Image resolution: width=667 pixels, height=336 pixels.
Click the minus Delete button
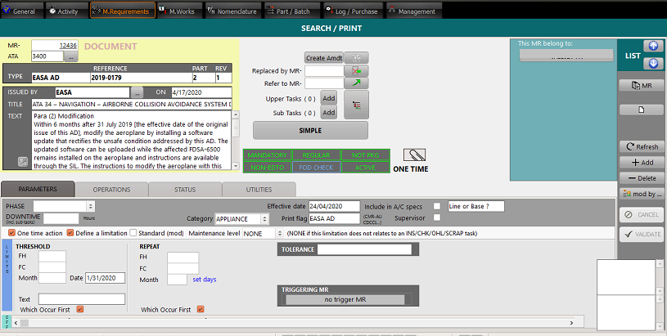pyautogui.click(x=642, y=178)
